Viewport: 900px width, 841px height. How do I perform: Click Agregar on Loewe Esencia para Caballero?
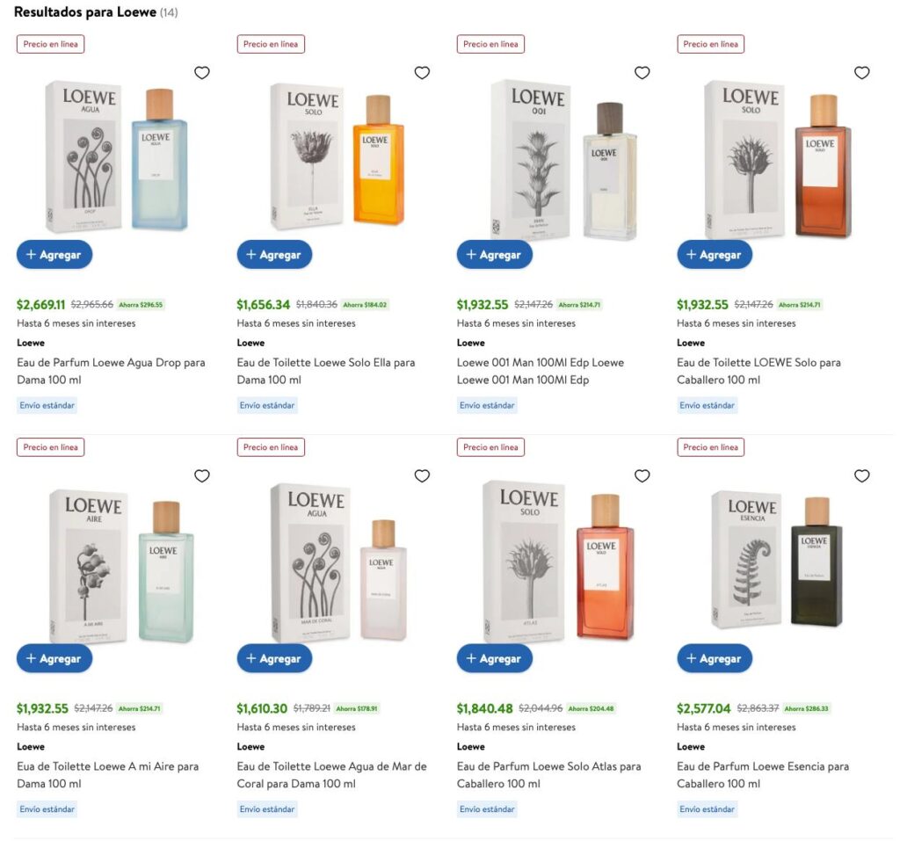(x=715, y=658)
